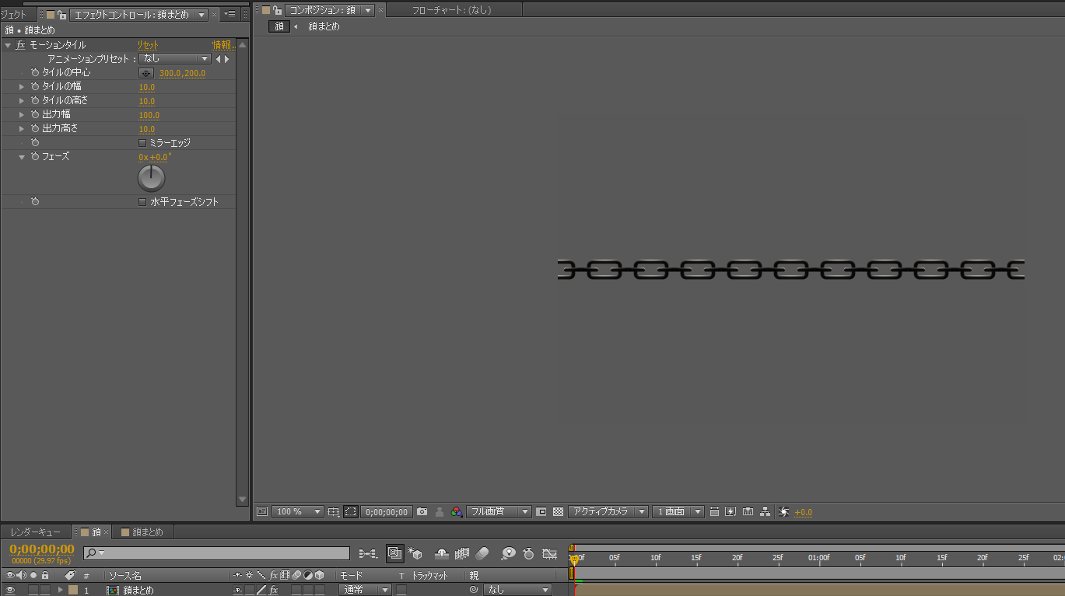Click the timeline layer search field
Viewport: 1065px width, 596px height.
coord(216,553)
